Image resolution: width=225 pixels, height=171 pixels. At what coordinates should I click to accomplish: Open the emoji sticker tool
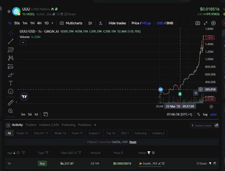(11, 91)
